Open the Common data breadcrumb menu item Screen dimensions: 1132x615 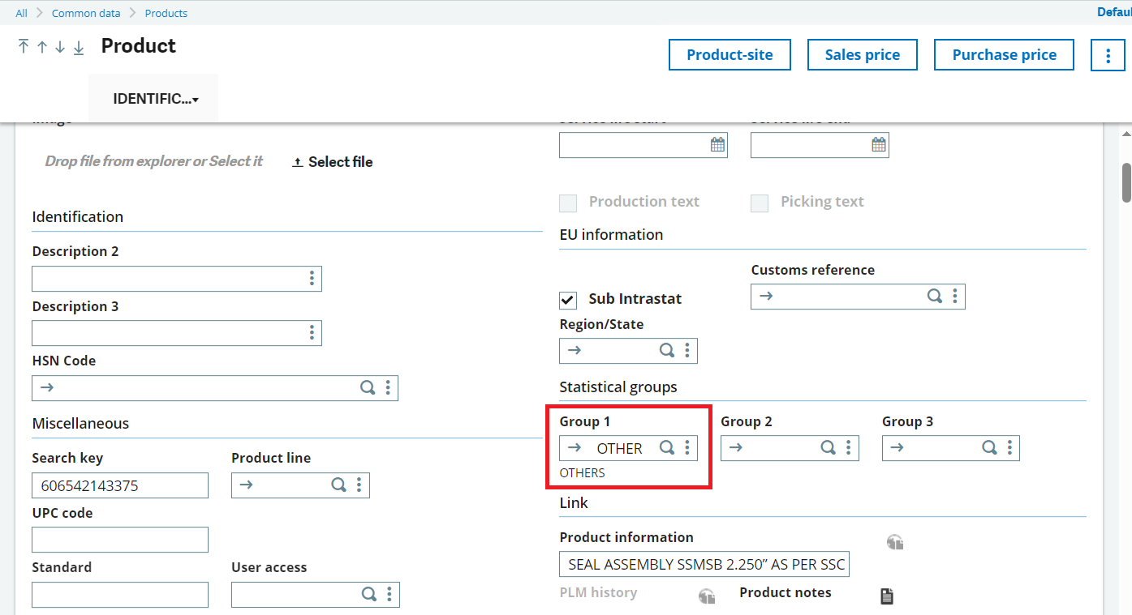[x=86, y=13]
